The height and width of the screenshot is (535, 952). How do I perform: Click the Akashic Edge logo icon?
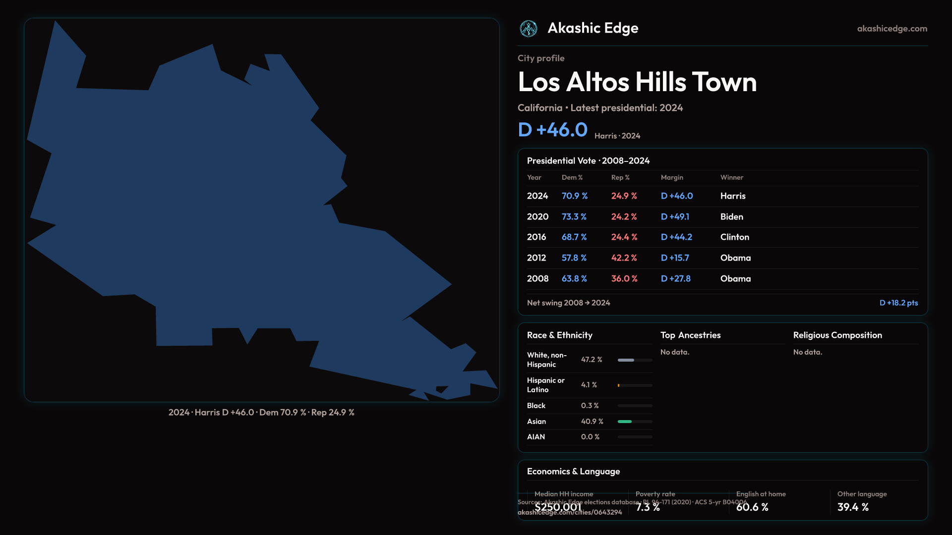tap(528, 29)
